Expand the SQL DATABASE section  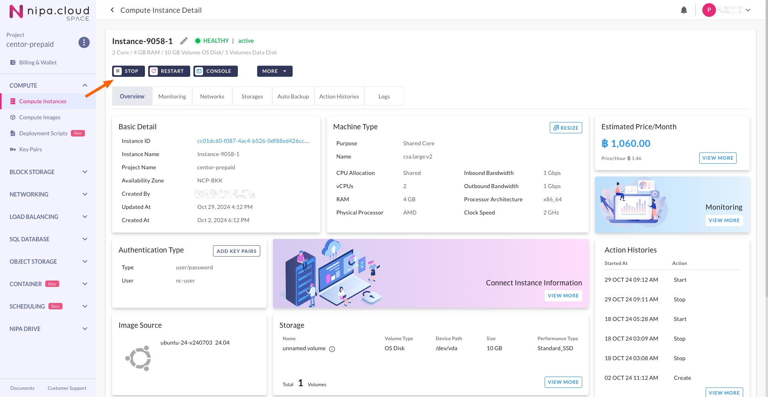point(84,239)
